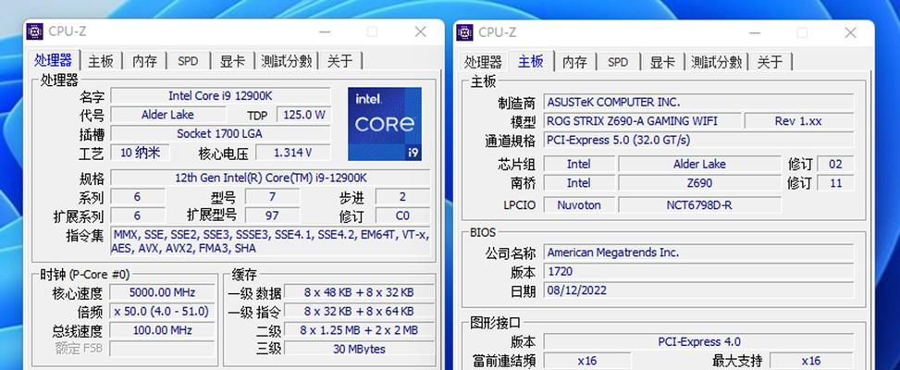Click the core voltage value 1.314 V
This screenshot has height=370, width=900.
(292, 153)
